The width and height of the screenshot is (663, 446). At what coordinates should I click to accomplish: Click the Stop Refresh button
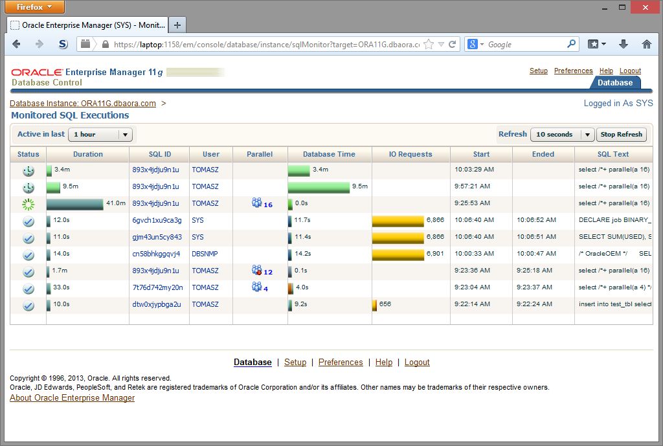click(621, 135)
